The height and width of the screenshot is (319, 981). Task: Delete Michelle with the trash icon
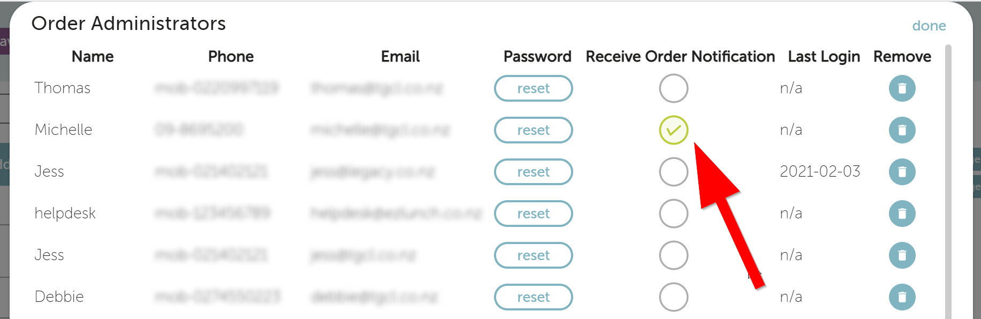coord(902,130)
